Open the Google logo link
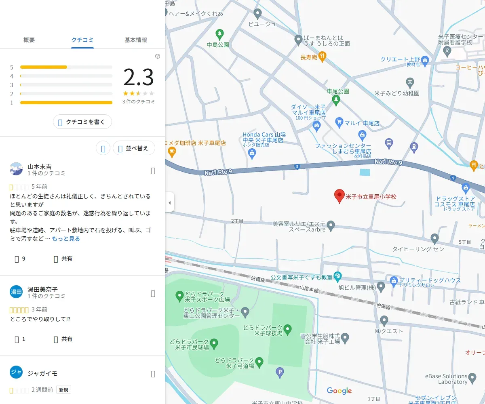Screen dimensions: 485x404 (x=339, y=391)
